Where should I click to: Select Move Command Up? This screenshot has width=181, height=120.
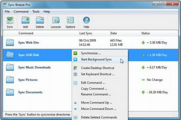[x=100, y=103]
